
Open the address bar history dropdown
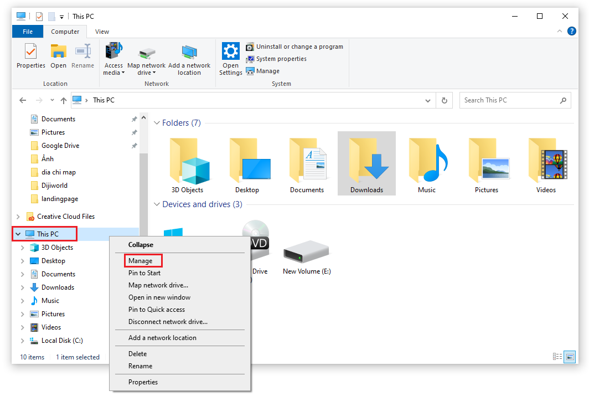pyautogui.click(x=428, y=100)
